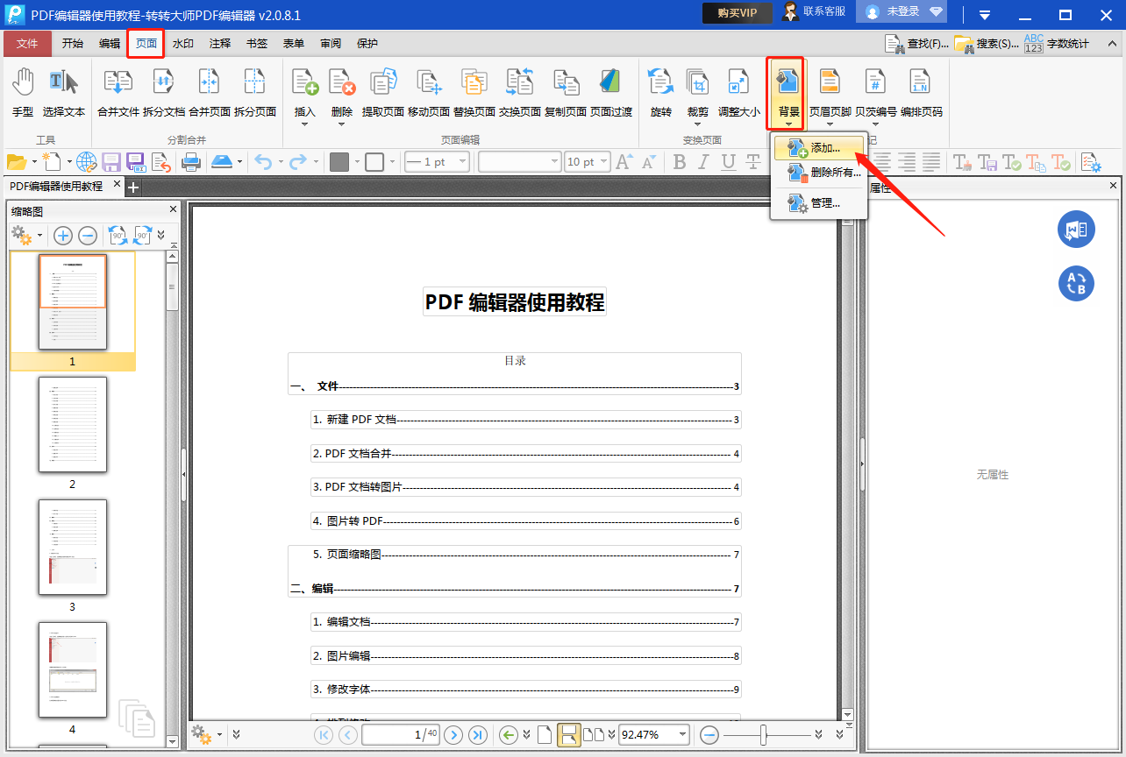1126x757 pixels.
Task: Click the redo arrow icon
Action: tap(298, 162)
